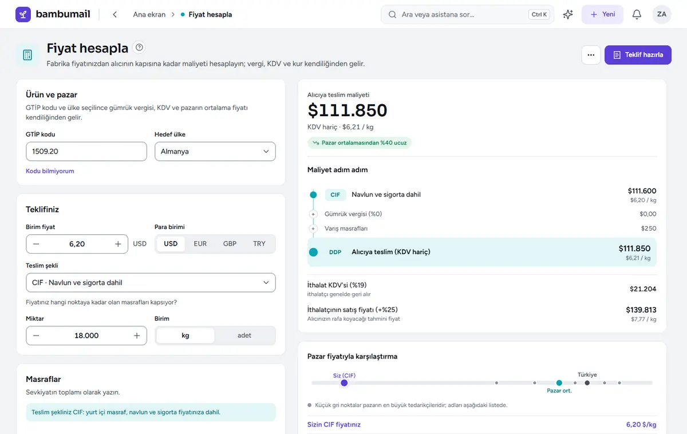Viewport: 687px width, 434px height.
Task: Select adet as the unit
Action: [244, 336]
